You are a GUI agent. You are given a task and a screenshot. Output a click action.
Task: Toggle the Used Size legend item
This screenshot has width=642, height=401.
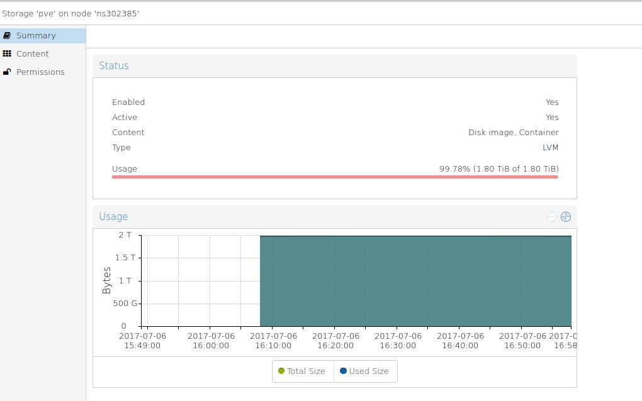[365, 371]
